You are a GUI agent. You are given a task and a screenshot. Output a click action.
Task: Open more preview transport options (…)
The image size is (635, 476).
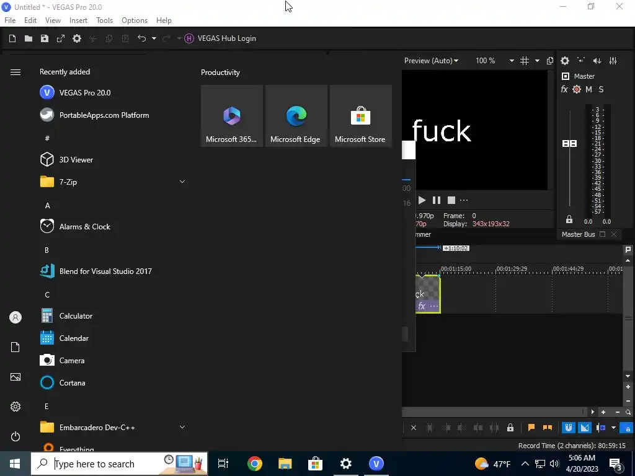tap(464, 200)
